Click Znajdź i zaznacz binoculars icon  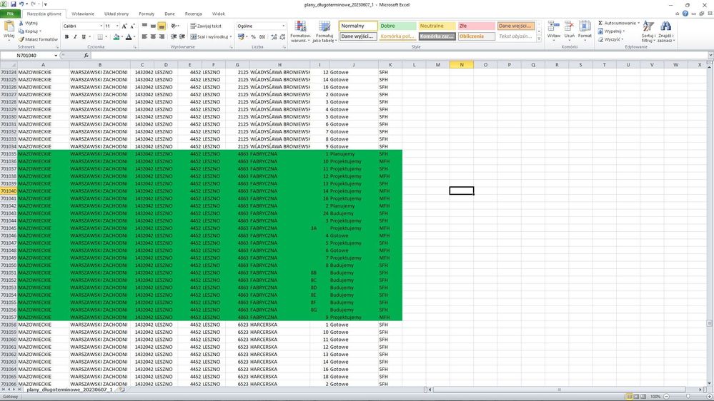(x=665, y=32)
